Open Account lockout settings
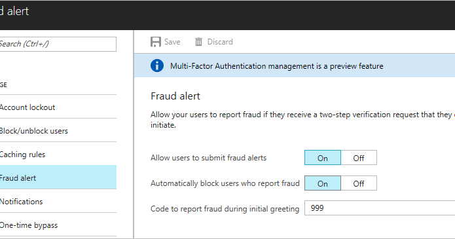Viewport: 455px width, 239px height. (x=58, y=107)
